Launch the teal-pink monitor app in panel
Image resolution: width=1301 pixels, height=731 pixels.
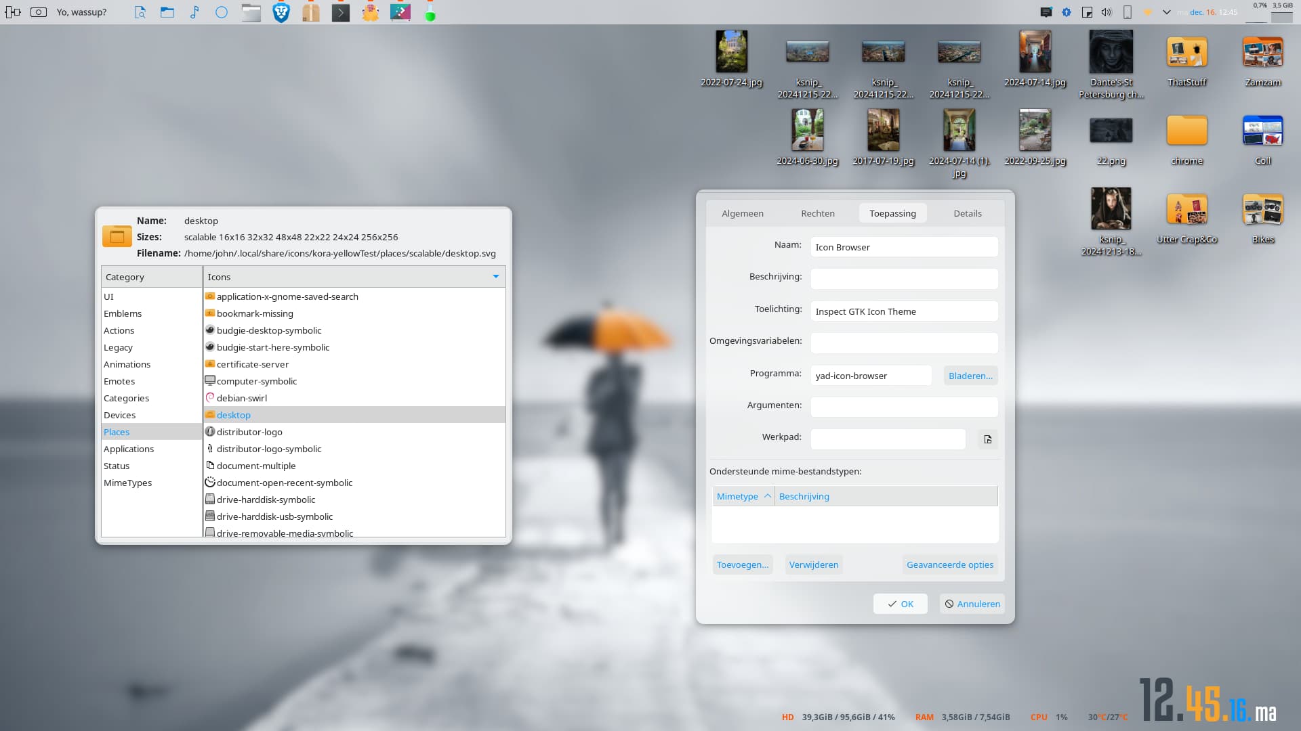pyautogui.click(x=400, y=12)
